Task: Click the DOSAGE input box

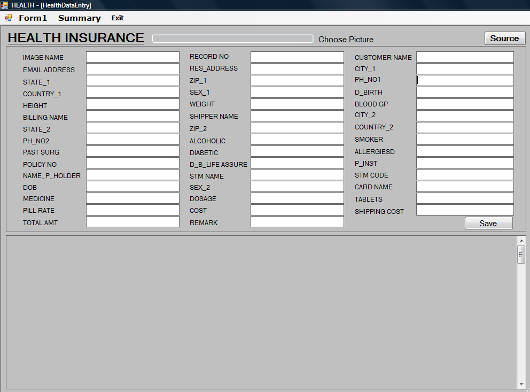Action: [x=297, y=198]
